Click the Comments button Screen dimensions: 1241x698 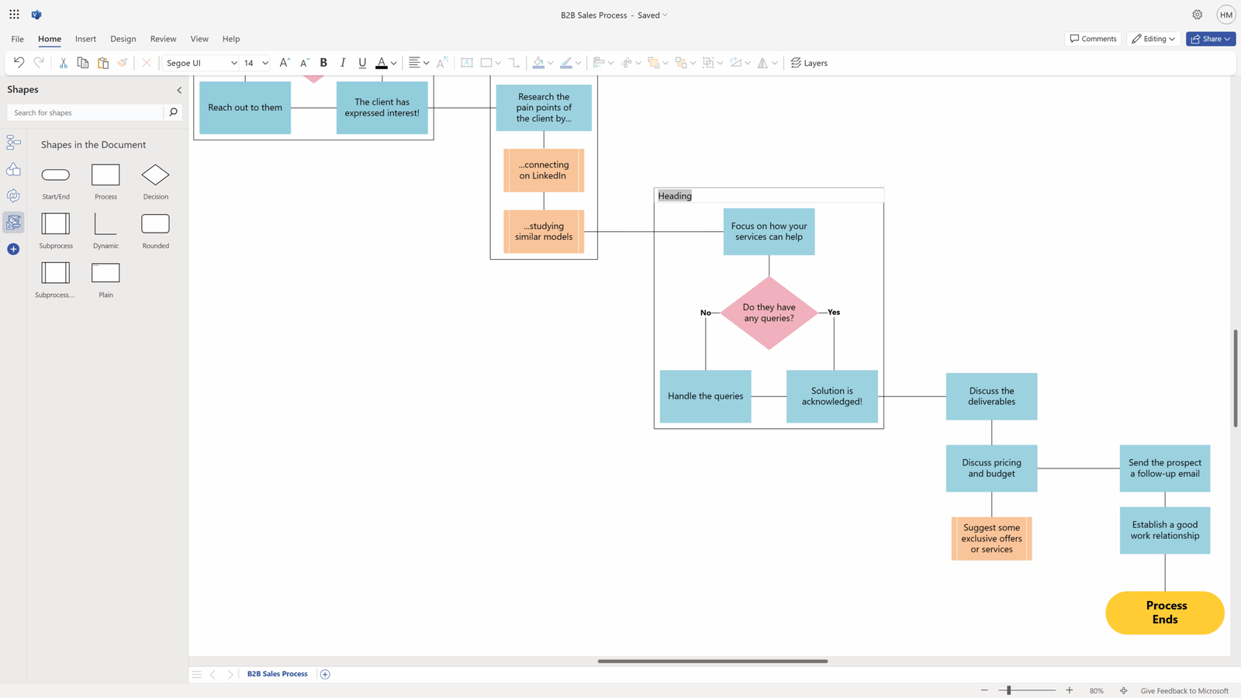(1093, 38)
